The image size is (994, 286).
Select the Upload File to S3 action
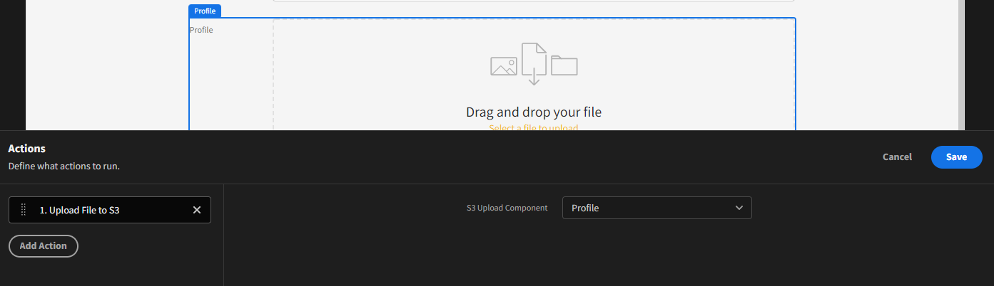coord(110,210)
